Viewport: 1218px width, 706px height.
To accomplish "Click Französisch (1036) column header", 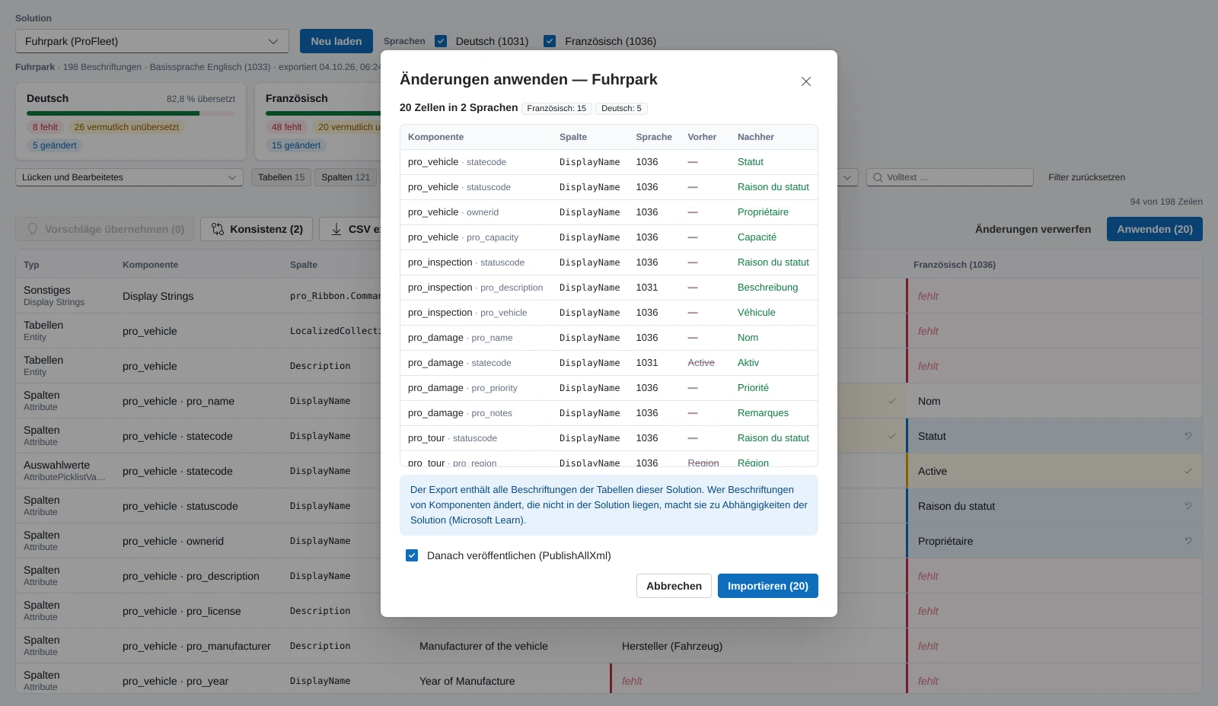I will 955,265.
